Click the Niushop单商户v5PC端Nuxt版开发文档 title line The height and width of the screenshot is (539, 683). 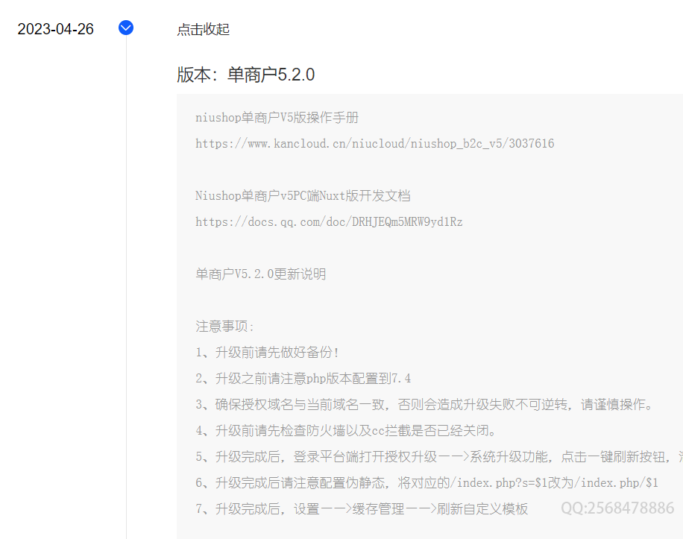pos(303,196)
